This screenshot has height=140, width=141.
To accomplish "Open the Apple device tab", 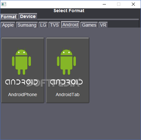I will (8, 25).
